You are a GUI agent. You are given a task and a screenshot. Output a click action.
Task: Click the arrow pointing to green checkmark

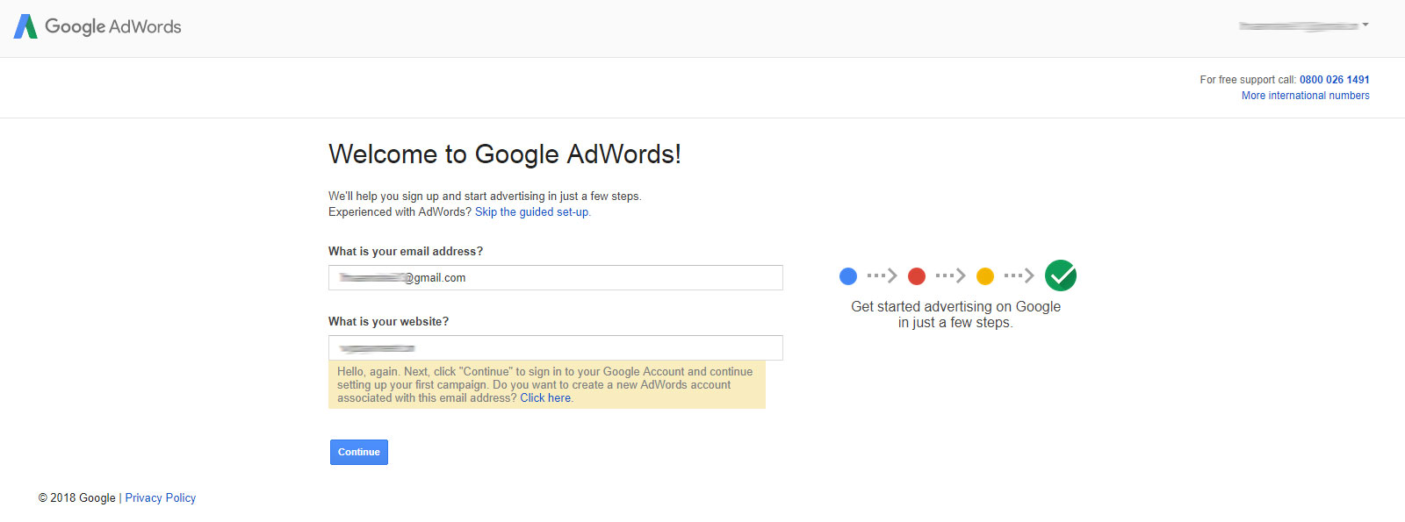click(1019, 276)
